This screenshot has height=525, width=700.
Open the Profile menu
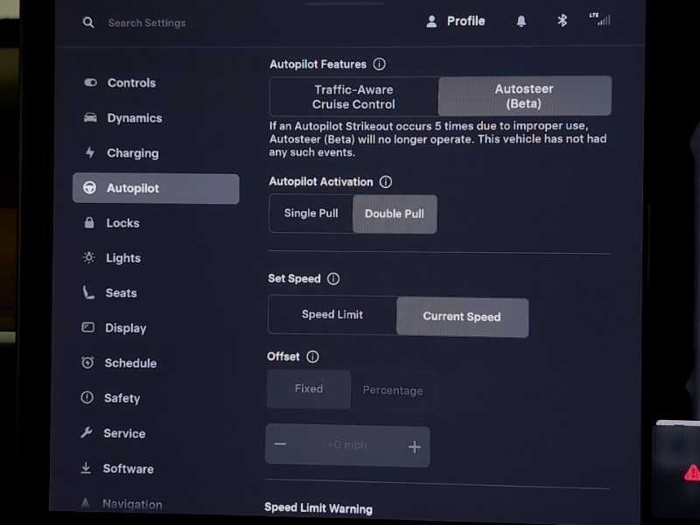pyautogui.click(x=455, y=21)
